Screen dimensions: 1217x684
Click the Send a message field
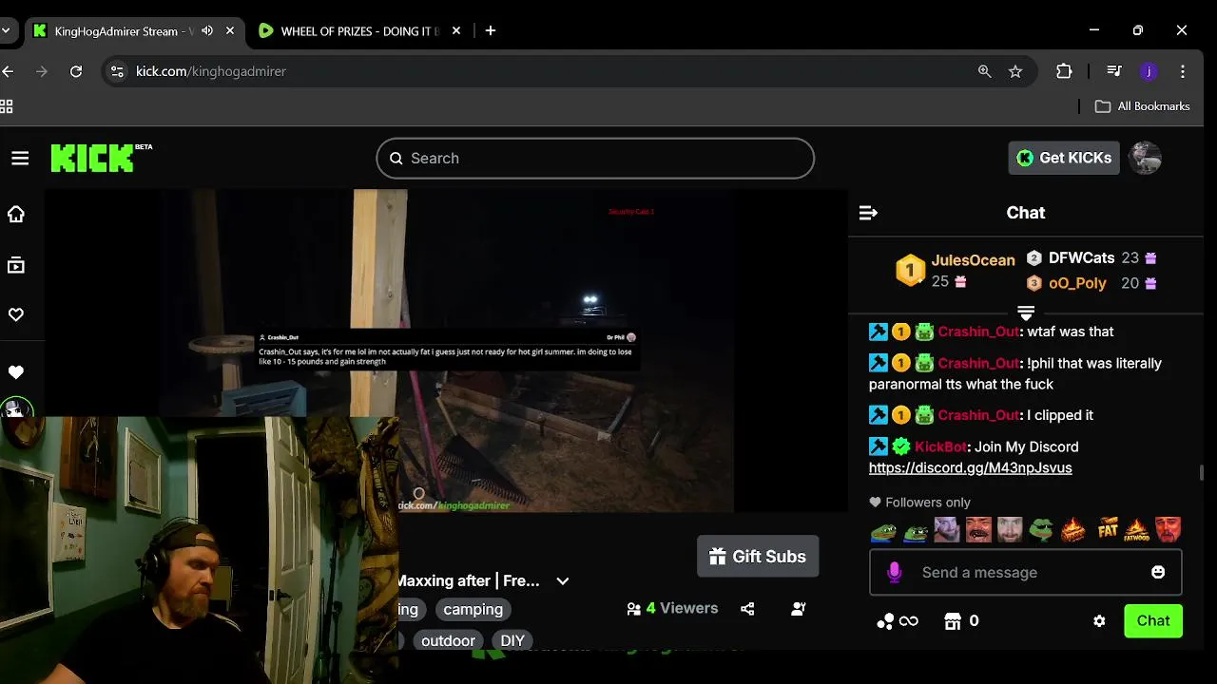tap(1025, 572)
